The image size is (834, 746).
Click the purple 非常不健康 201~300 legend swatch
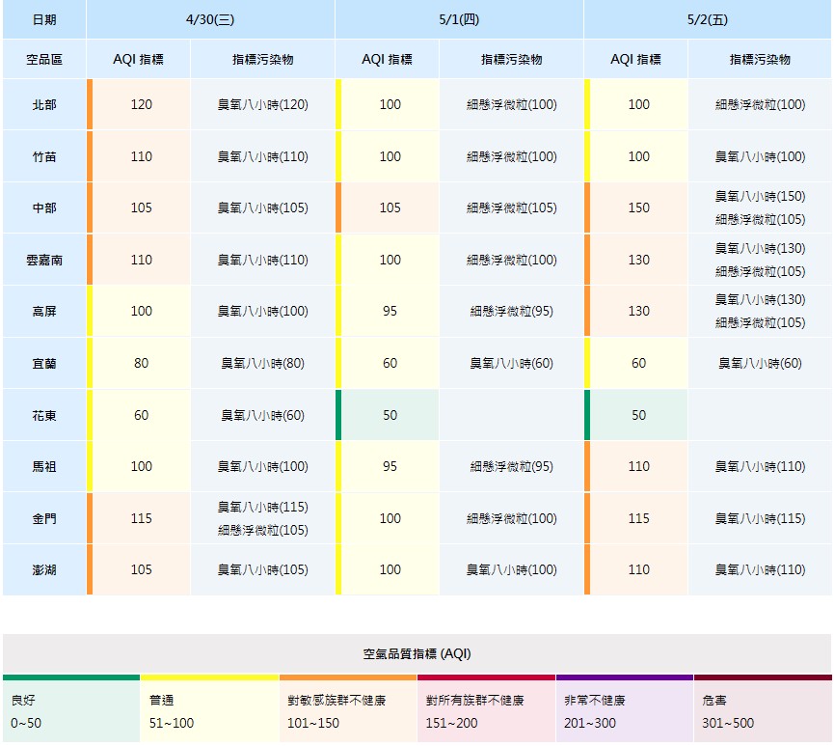click(x=624, y=710)
